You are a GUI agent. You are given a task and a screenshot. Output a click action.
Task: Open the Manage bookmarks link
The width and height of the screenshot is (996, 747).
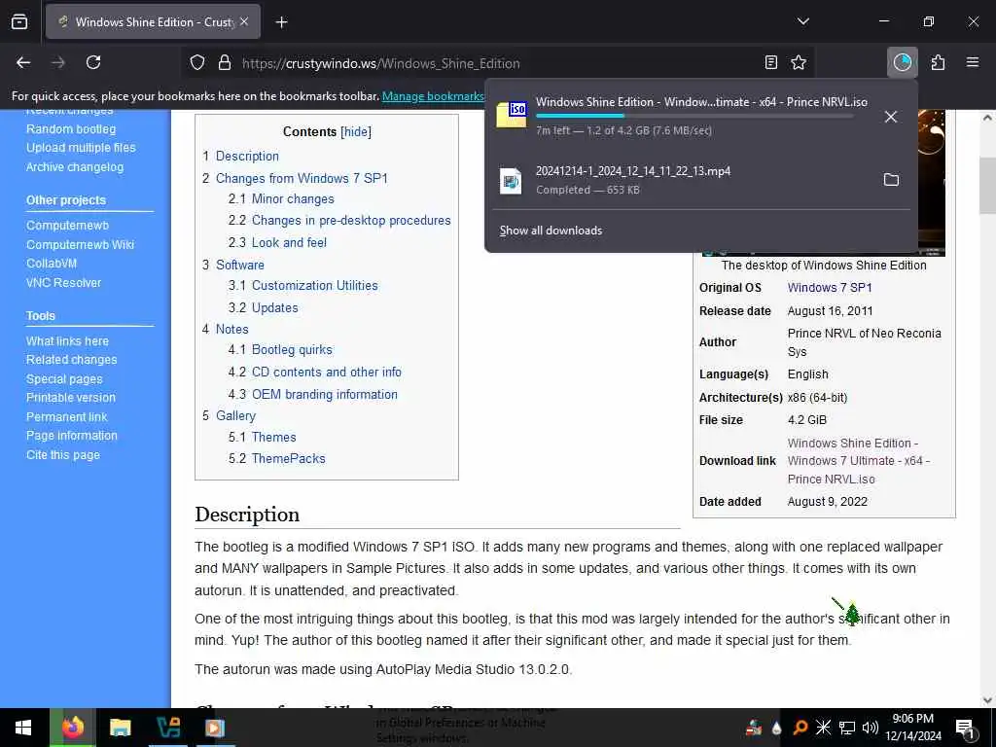pyautogui.click(x=433, y=96)
